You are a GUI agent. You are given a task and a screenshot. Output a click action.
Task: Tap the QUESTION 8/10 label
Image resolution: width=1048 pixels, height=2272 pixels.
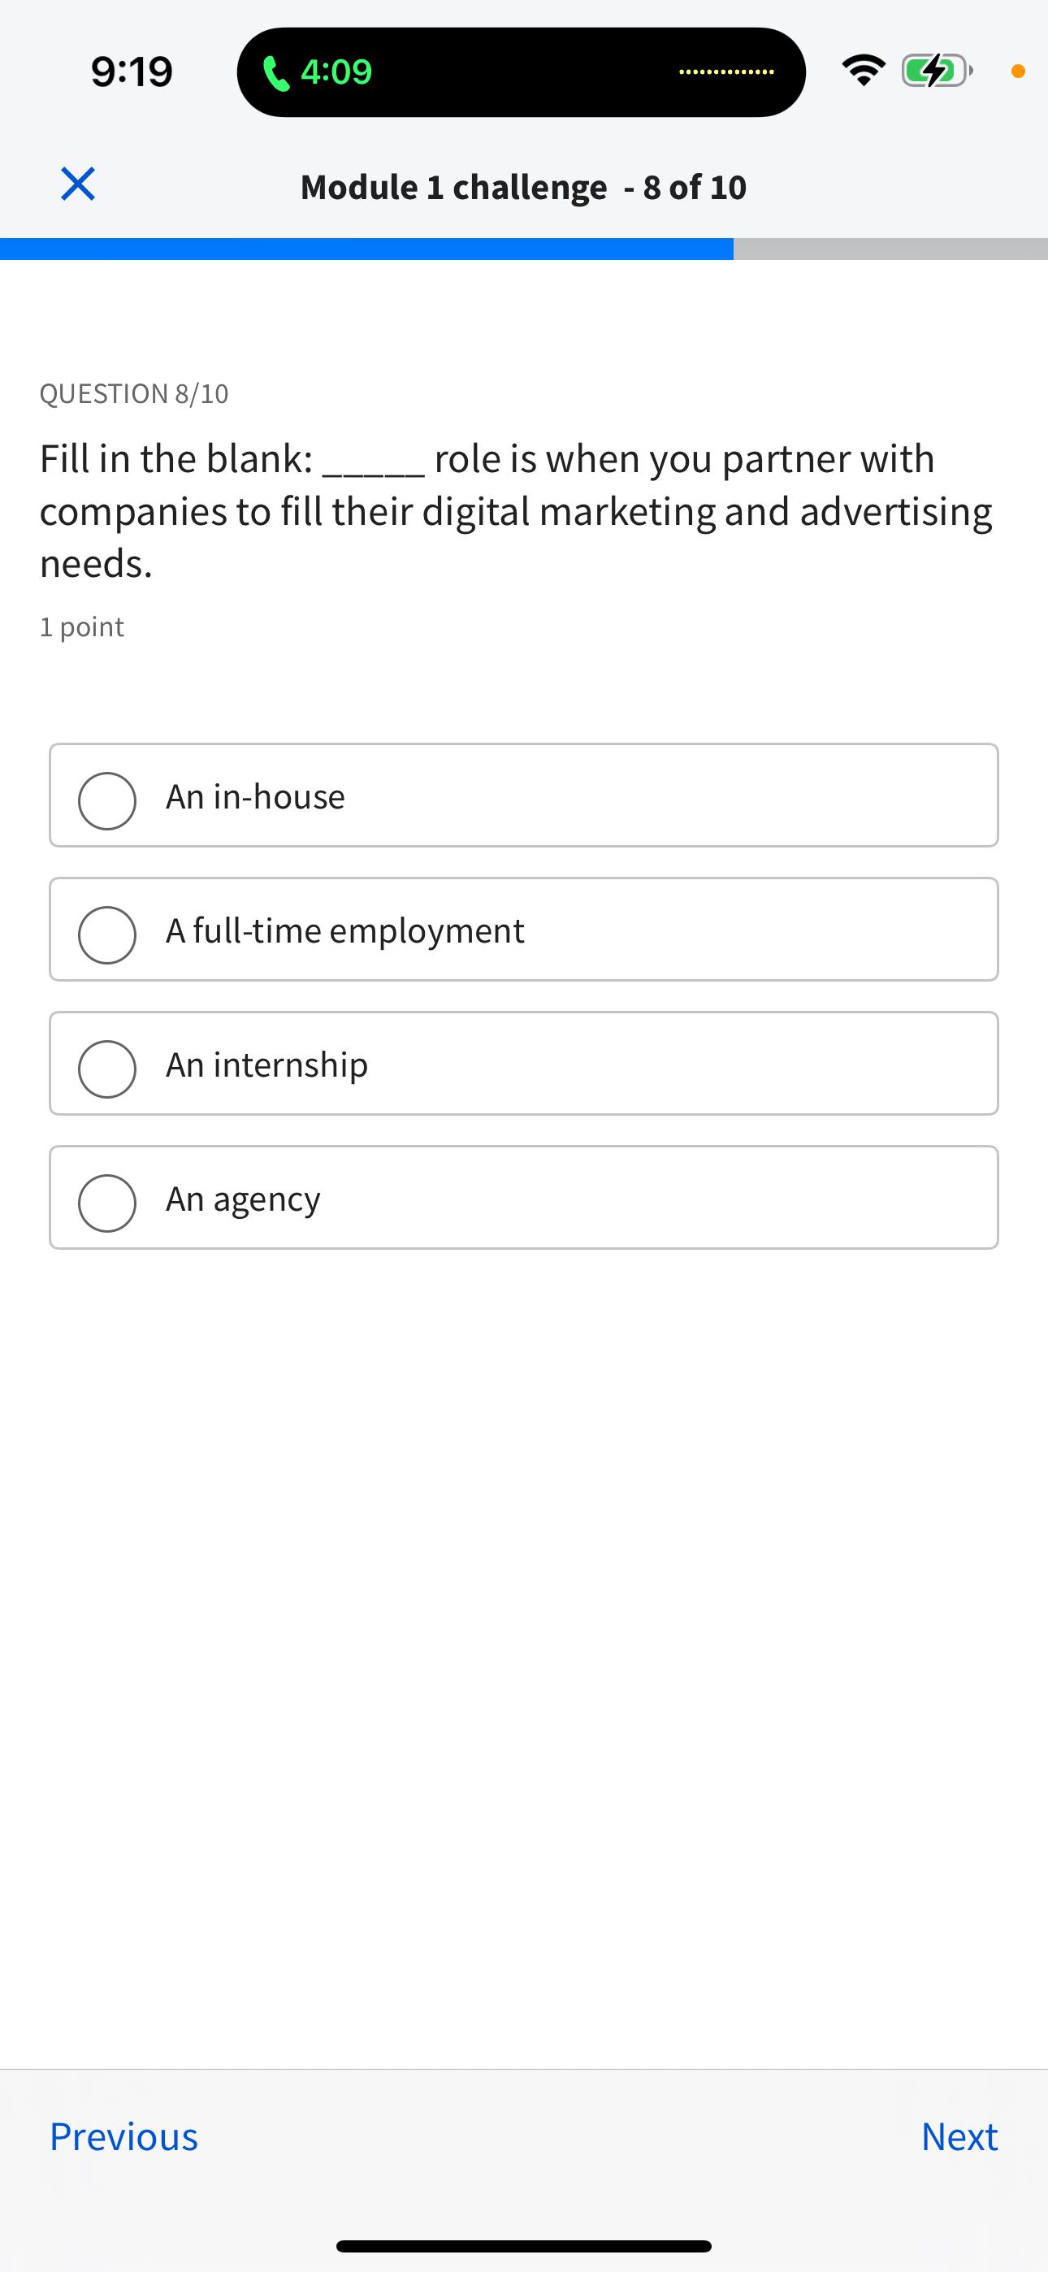coord(134,392)
